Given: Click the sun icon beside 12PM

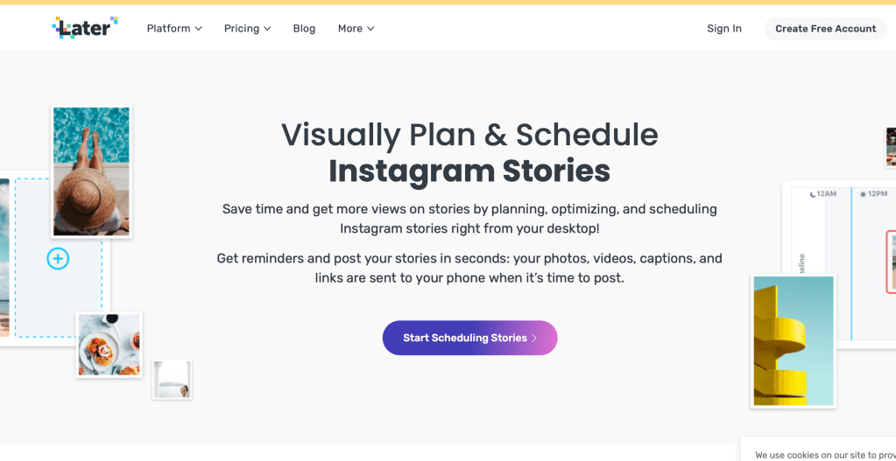Looking at the screenshot, I should click(864, 193).
